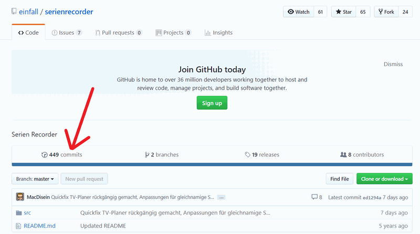Viewport: 420px width, 234px height.
Task: Open the src row commit message
Action: tap(175, 212)
